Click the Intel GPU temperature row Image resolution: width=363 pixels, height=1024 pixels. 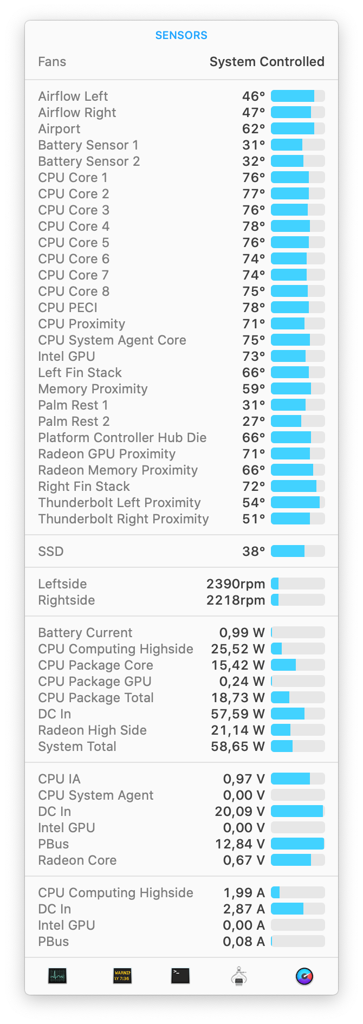click(x=181, y=356)
